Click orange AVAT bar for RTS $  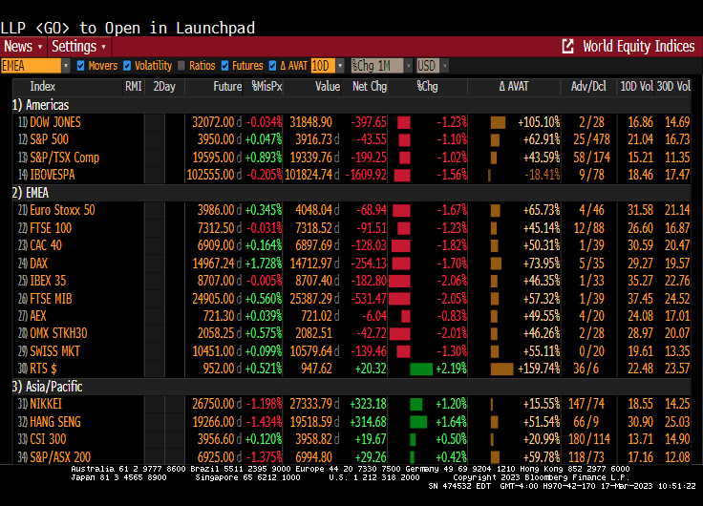coord(501,369)
